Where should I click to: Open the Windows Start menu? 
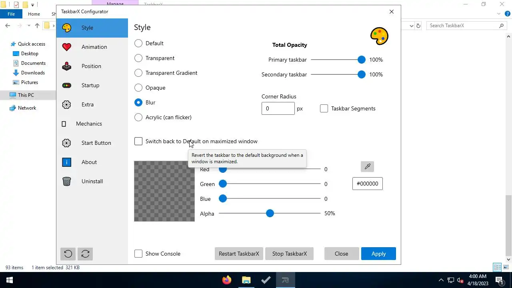tap(10, 280)
